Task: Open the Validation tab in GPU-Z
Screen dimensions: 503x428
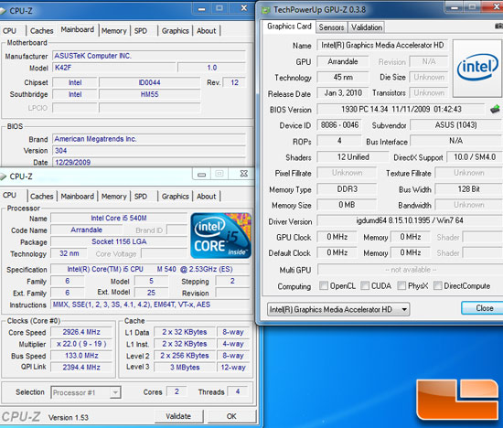Action: [367, 27]
